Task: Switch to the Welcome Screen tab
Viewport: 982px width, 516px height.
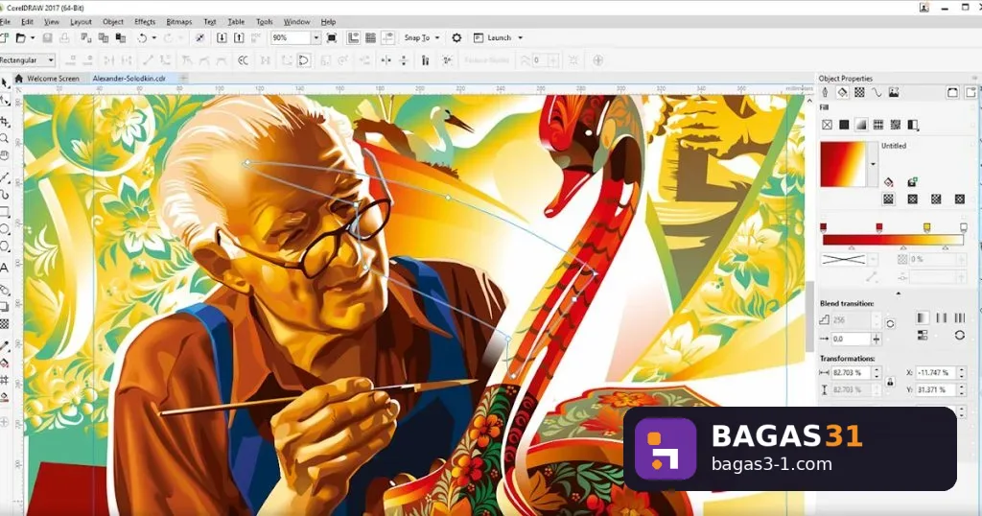Action: click(x=54, y=79)
